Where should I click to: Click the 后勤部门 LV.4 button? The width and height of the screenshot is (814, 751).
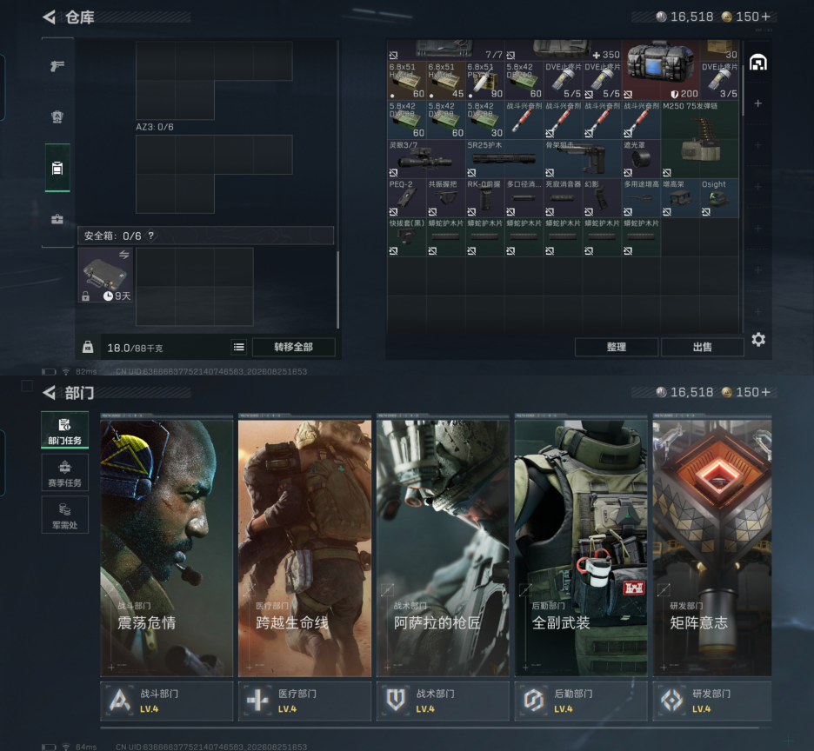[581, 701]
